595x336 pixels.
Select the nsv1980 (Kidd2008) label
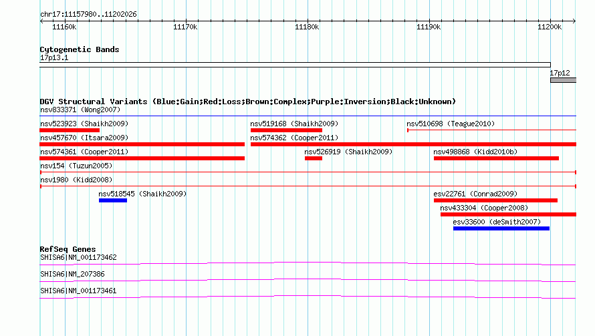pyautogui.click(x=76, y=180)
